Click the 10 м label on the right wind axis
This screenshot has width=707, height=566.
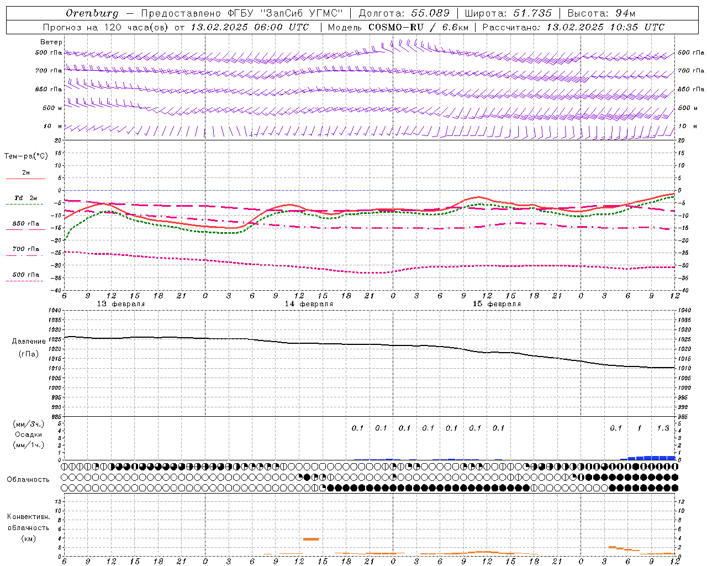tap(687, 126)
